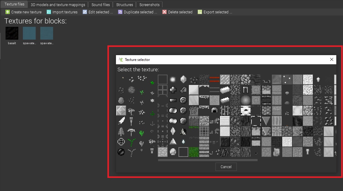Click Cancel in the Texture selector

point(226,167)
